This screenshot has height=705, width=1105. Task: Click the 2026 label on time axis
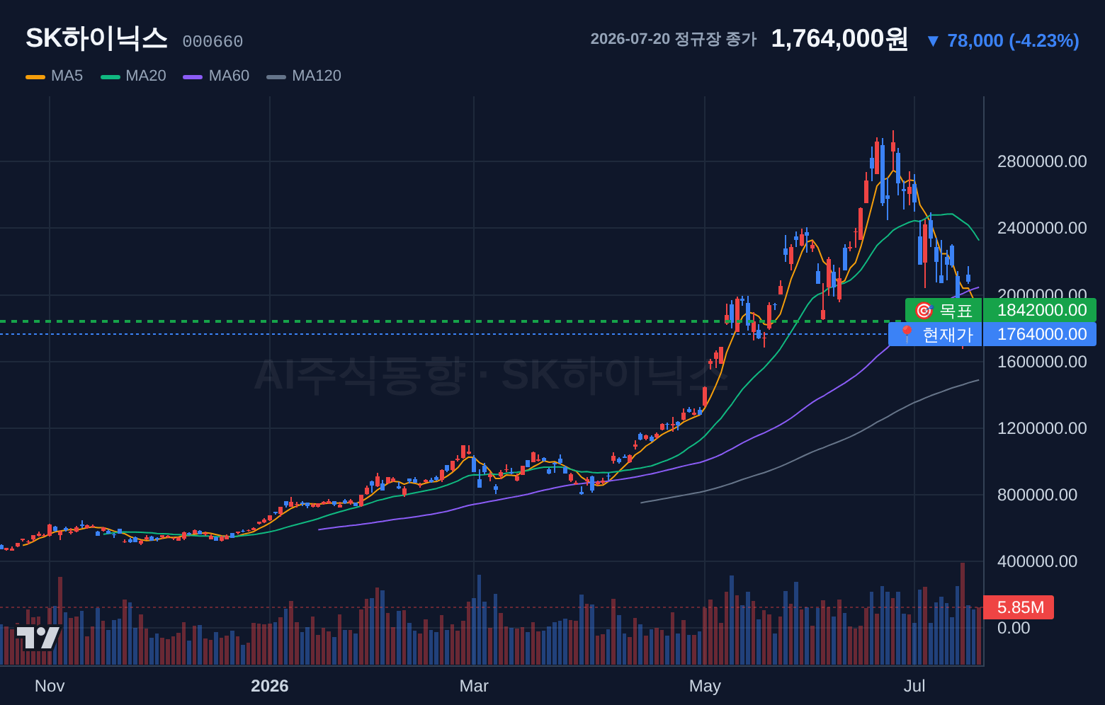pyautogui.click(x=270, y=686)
